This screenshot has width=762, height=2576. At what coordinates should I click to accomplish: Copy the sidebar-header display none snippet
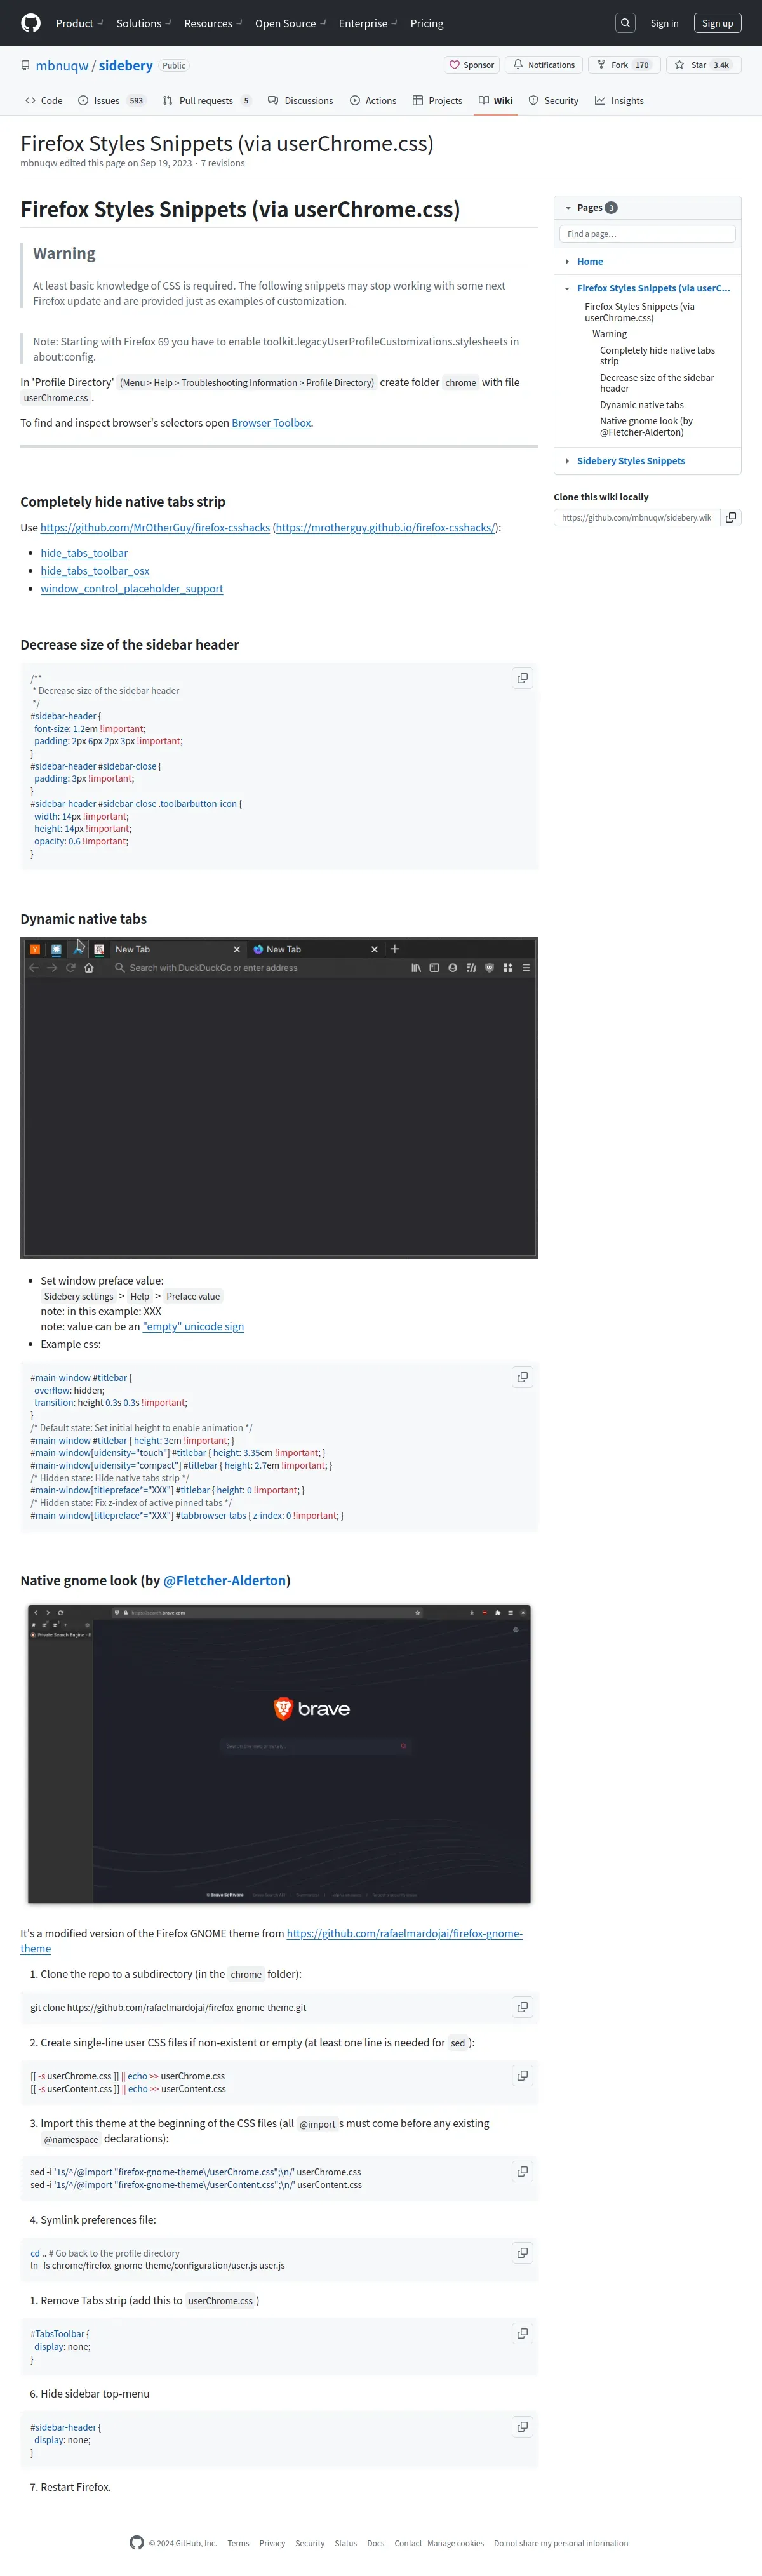click(x=522, y=2426)
